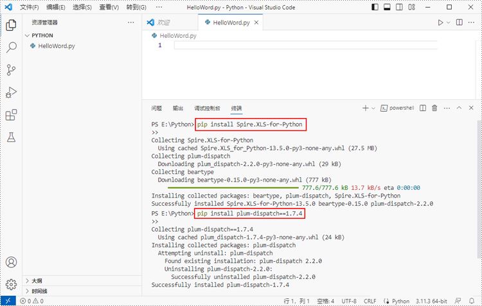Open editor more actions ellipsis
Screen dimensions: 482x306
(471, 22)
